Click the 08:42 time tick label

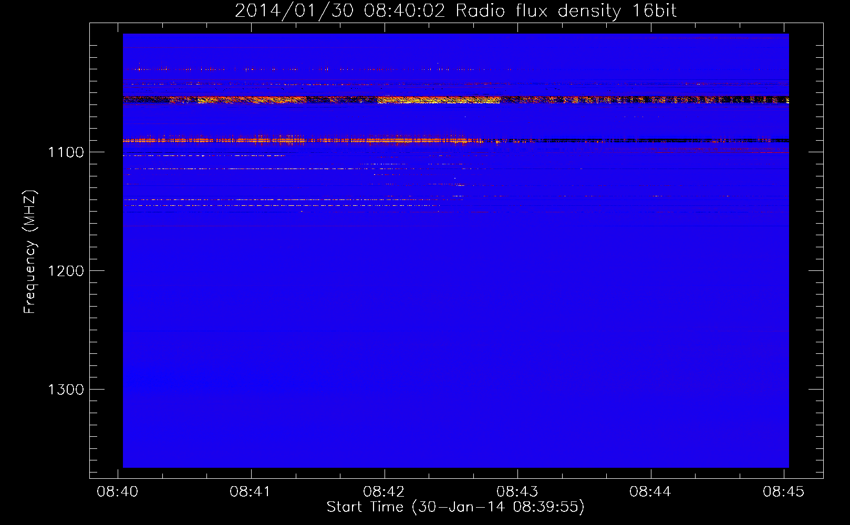[x=384, y=492]
